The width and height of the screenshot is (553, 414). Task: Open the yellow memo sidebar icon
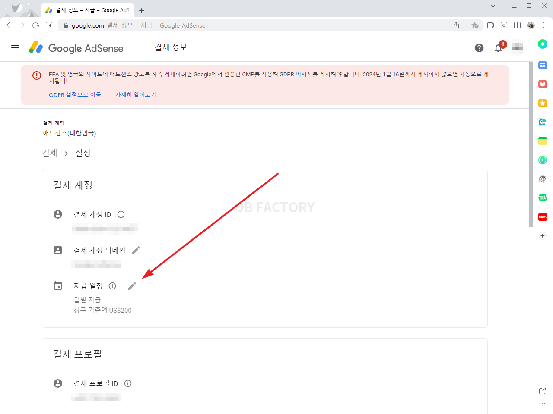point(543,141)
